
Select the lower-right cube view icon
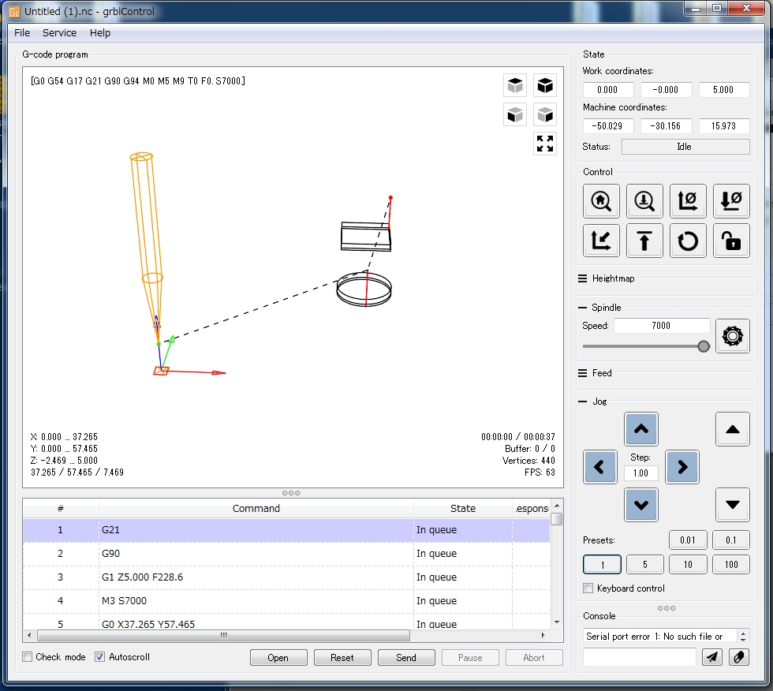(x=545, y=115)
